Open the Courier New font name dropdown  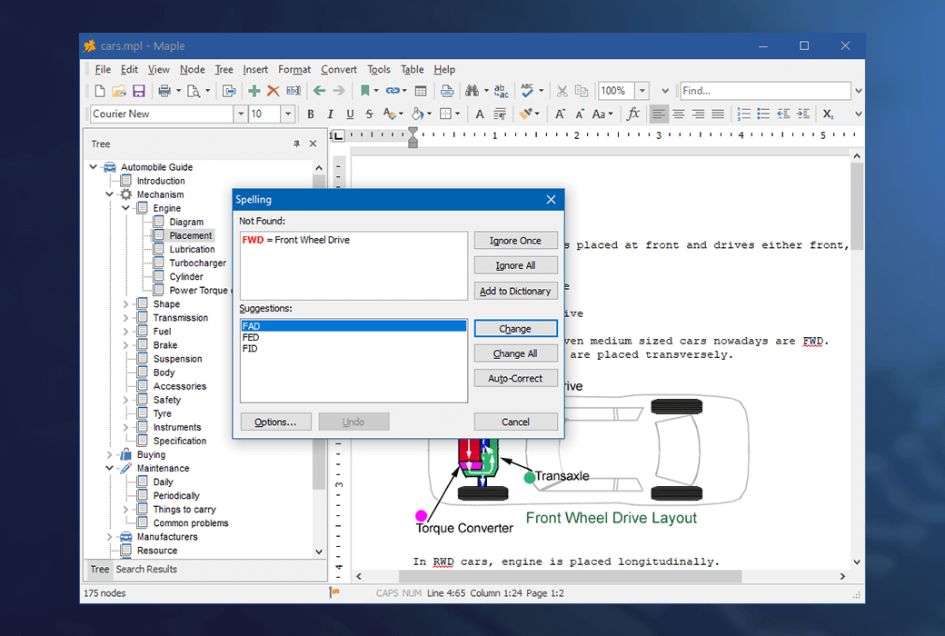pos(241,114)
